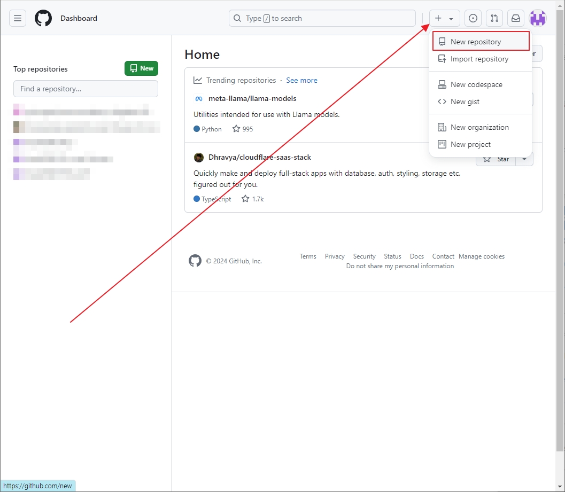
Task: Click the Dhravya user avatar
Action: pyautogui.click(x=198, y=158)
